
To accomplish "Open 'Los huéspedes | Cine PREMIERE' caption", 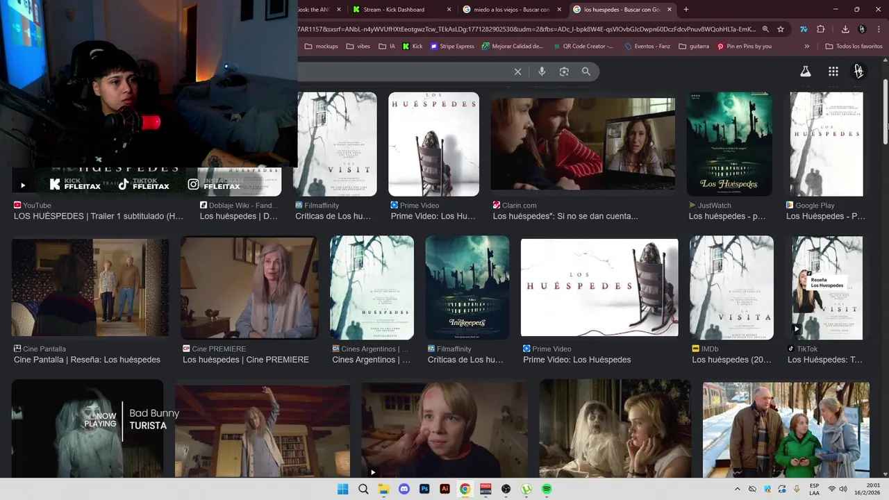I will point(246,360).
